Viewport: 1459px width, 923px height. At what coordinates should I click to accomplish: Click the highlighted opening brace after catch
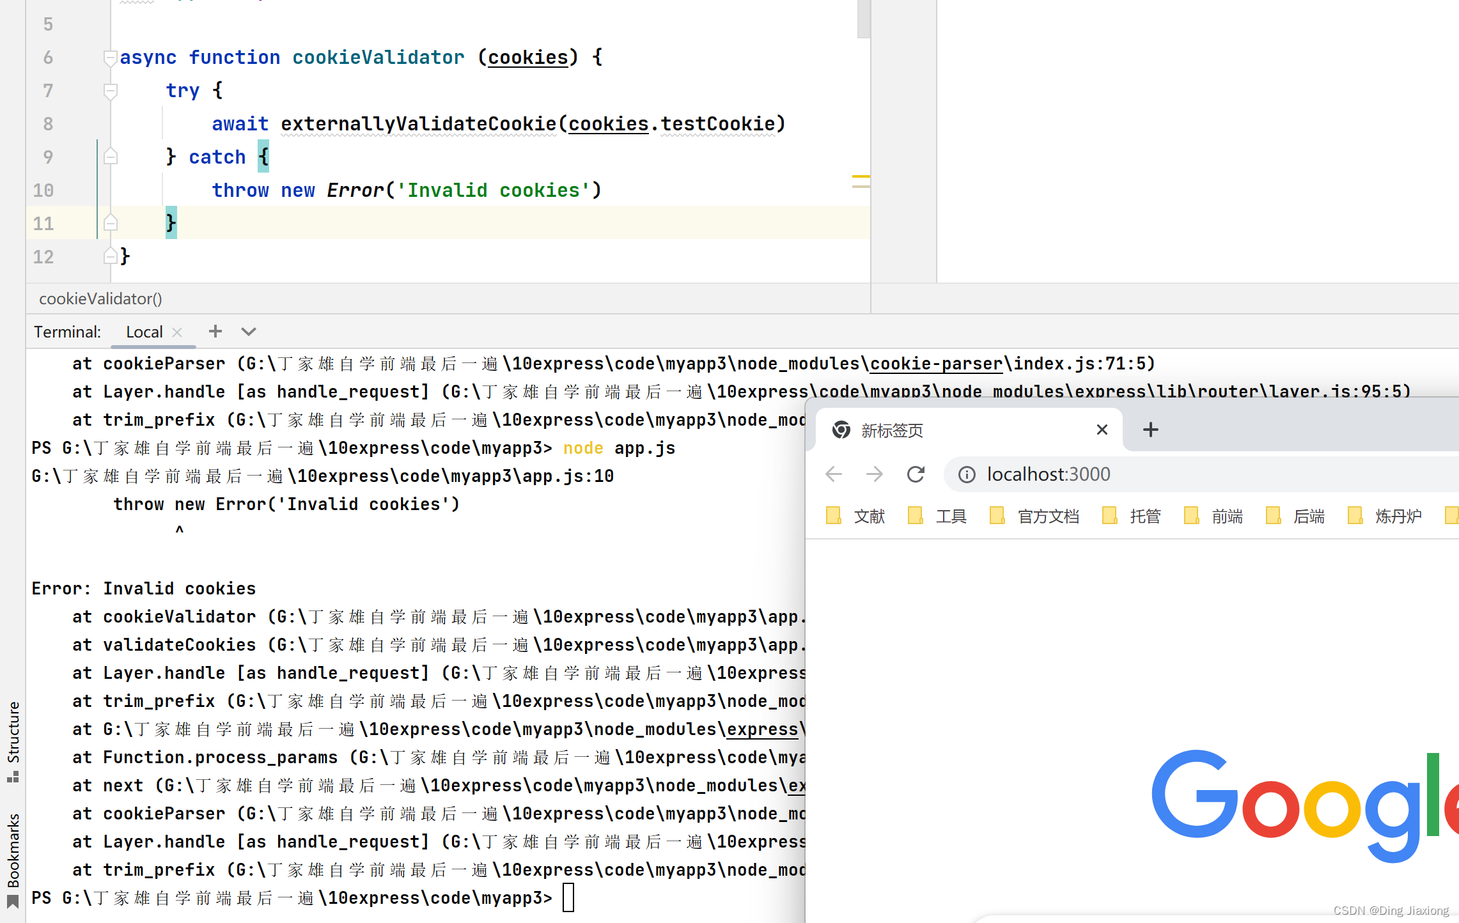(x=263, y=157)
